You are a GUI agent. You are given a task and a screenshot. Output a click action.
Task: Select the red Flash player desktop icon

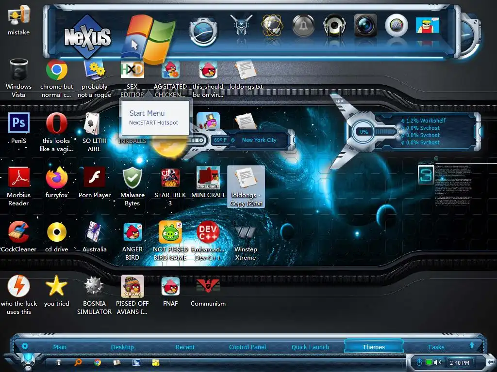(95, 183)
